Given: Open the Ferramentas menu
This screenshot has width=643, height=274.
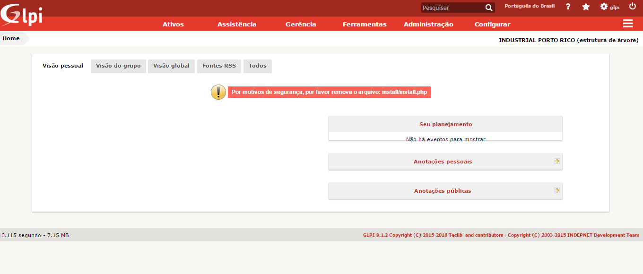Looking at the screenshot, I should tap(365, 24).
